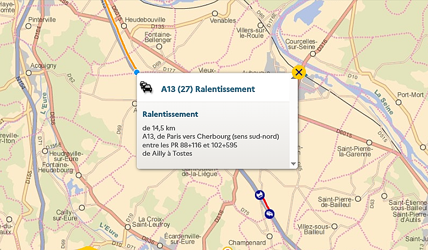Click the bold 'Ralentissement' section heading

(x=170, y=114)
